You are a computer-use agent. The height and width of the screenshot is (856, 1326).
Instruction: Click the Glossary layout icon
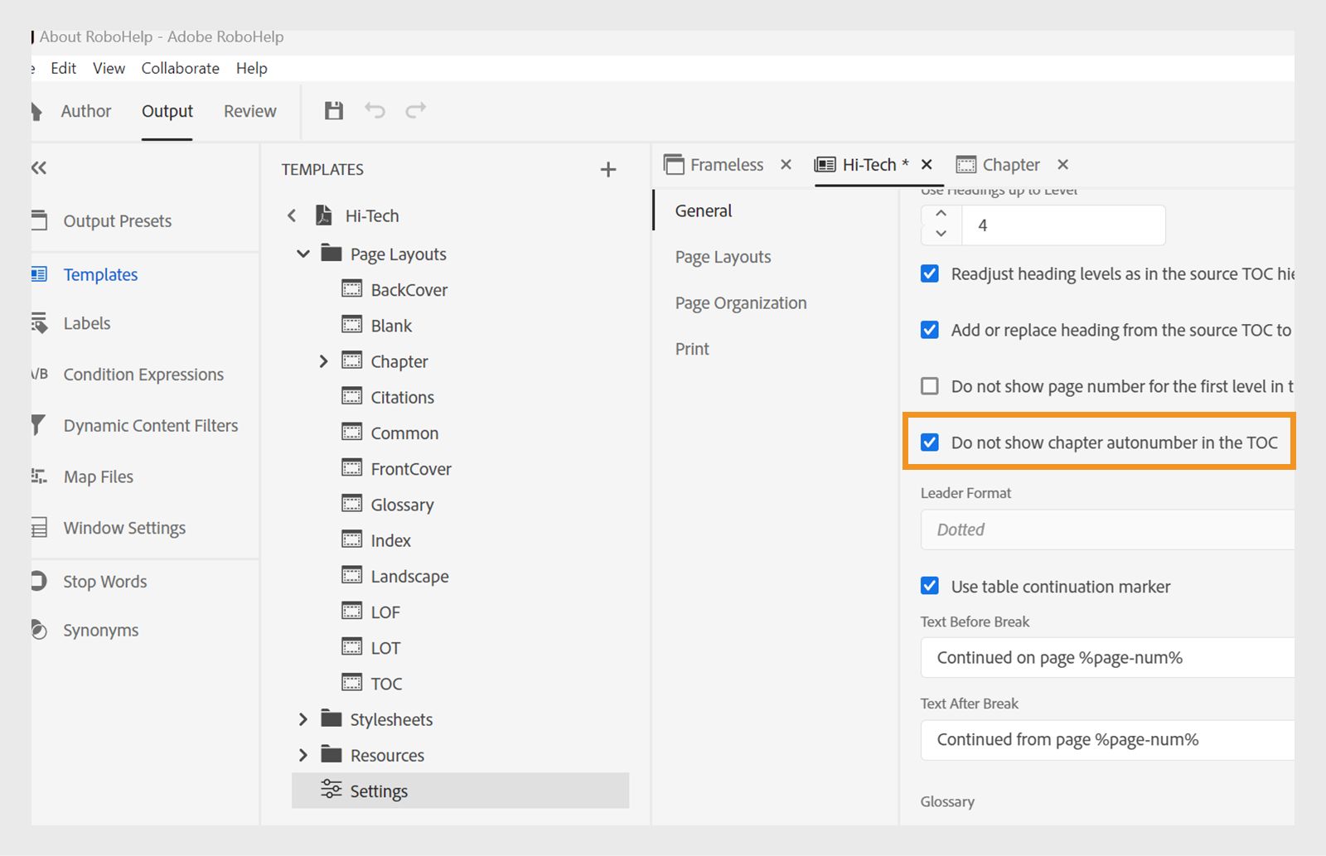(352, 503)
